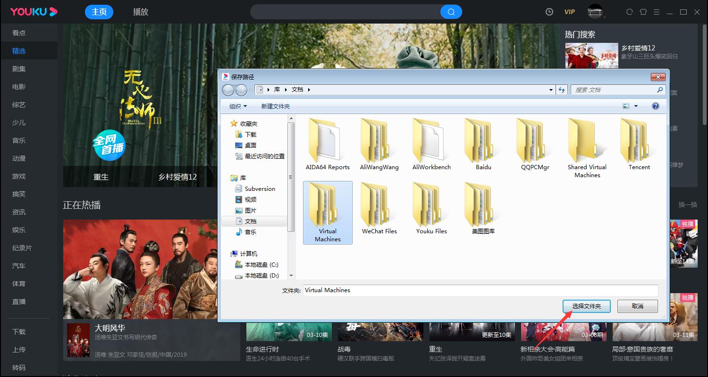Open the user avatar menu

(x=595, y=11)
